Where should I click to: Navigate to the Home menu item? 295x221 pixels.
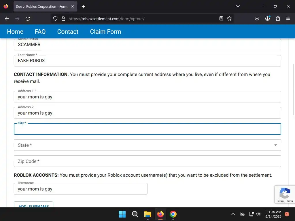tap(15, 32)
